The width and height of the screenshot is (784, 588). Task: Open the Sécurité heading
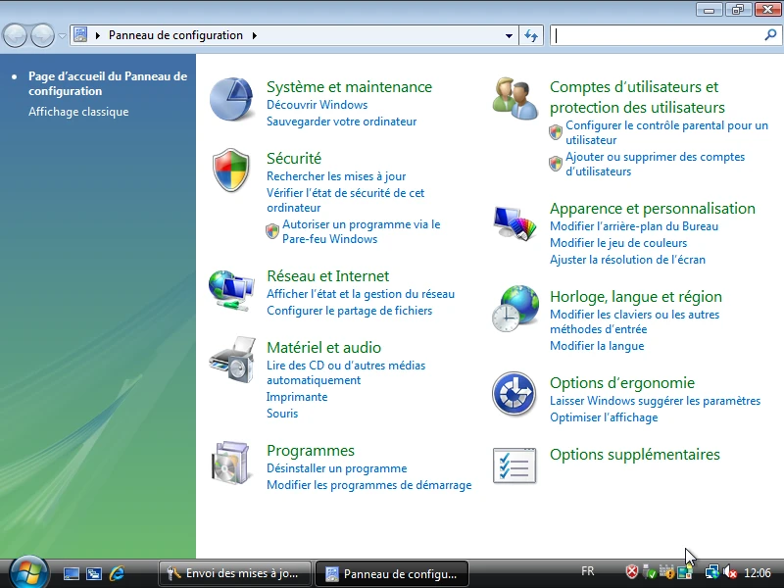[x=294, y=159]
